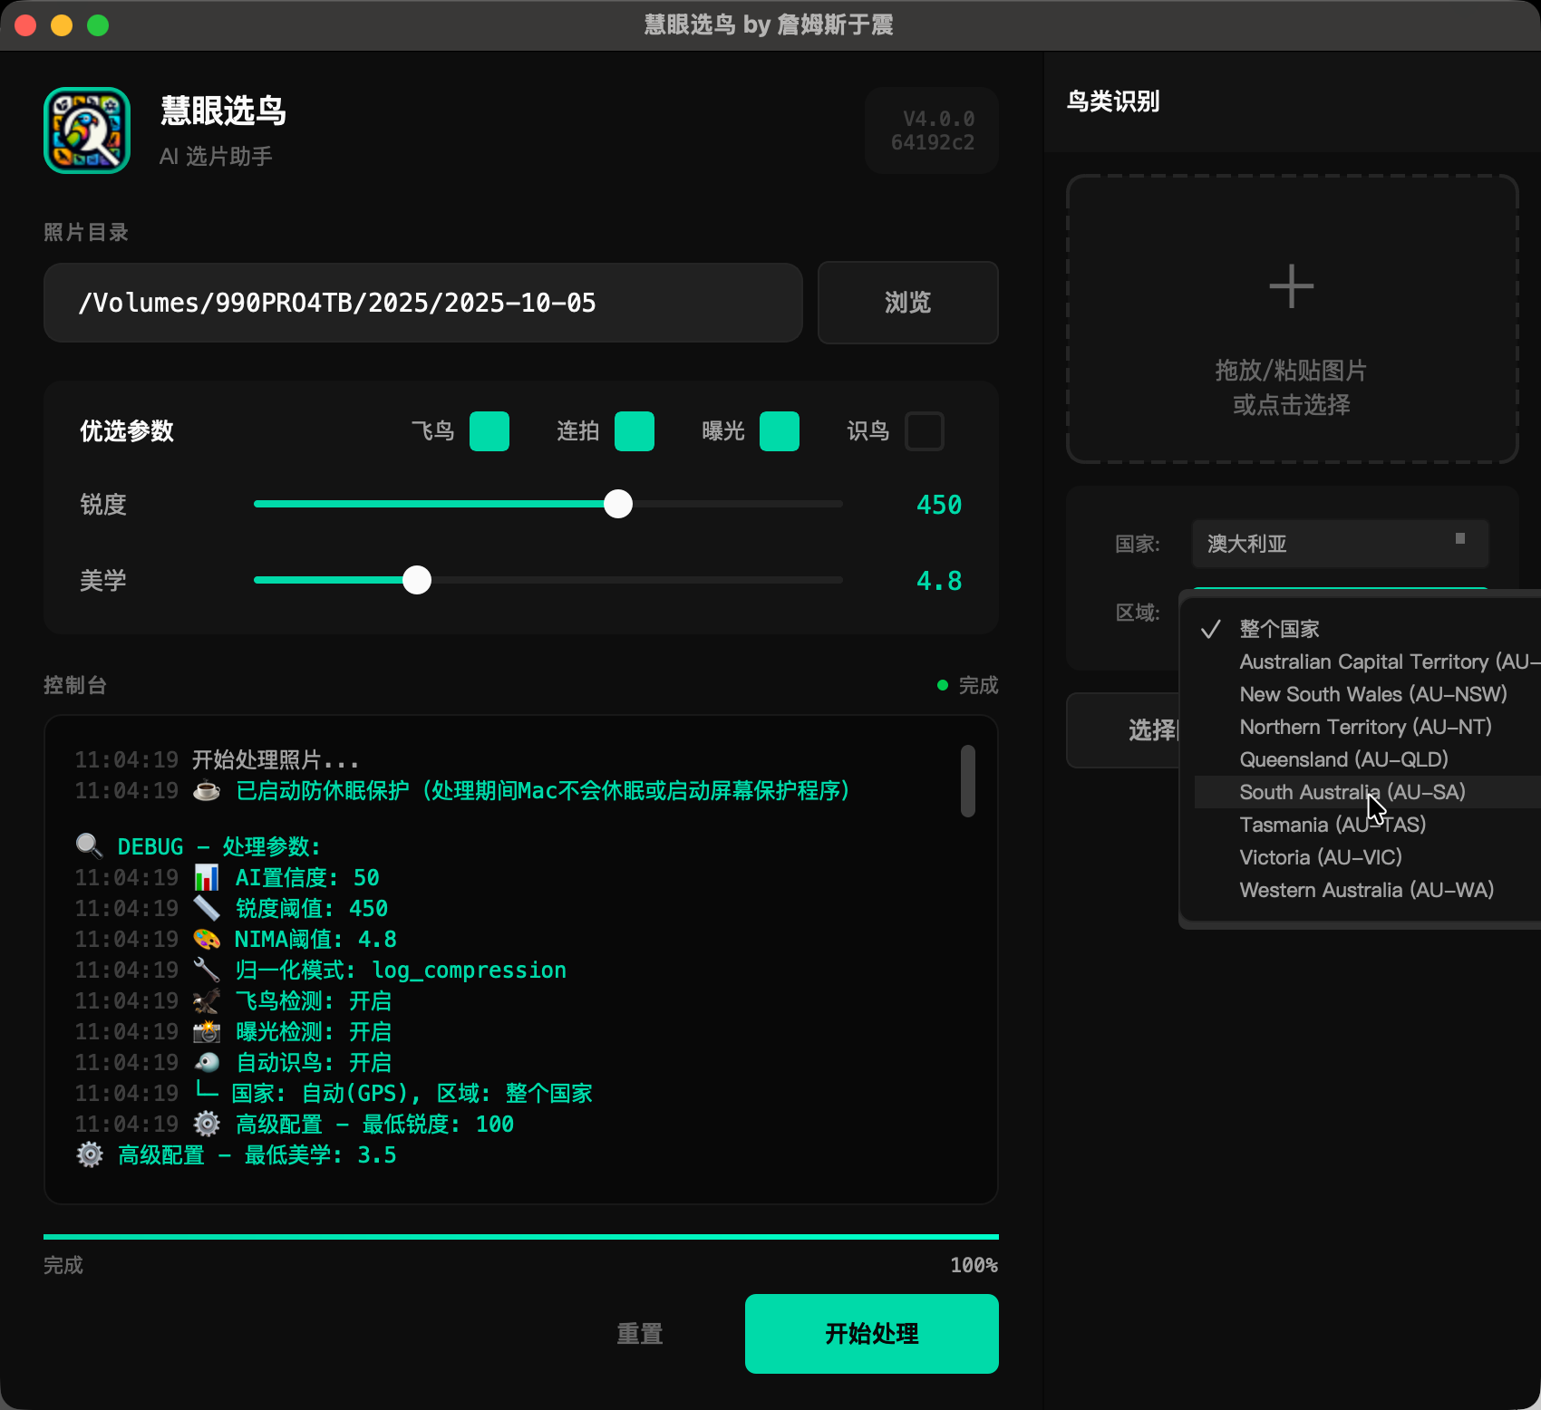The width and height of the screenshot is (1541, 1410).
Task: Click the 慧眼选鸟 app logo icon
Action: click(87, 130)
